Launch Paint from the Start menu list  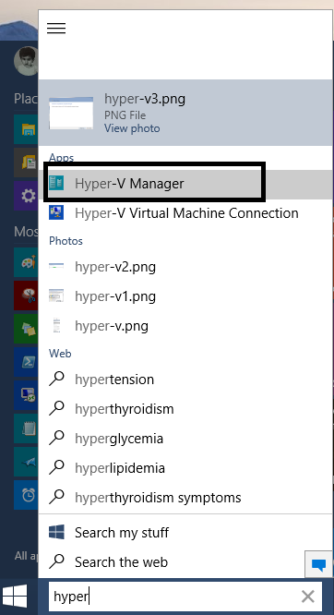(x=26, y=262)
